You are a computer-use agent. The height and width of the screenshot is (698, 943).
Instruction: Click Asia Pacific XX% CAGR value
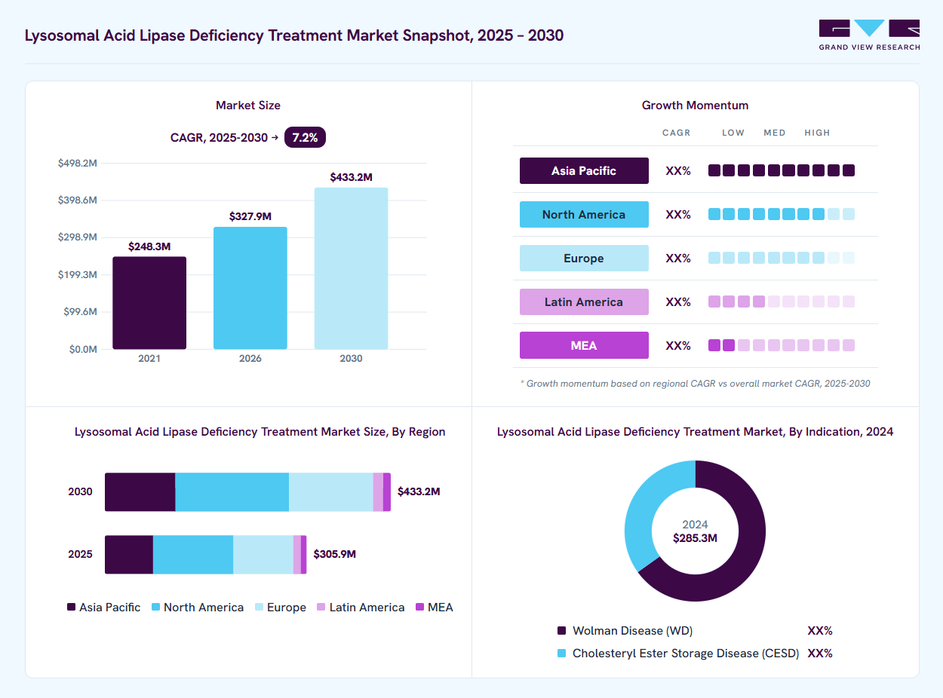pyautogui.click(x=678, y=171)
